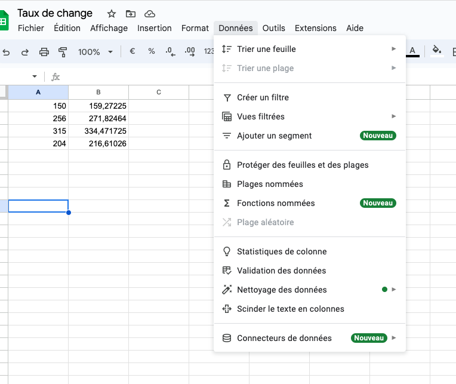
Task: Apply the euro currency format
Action: [132, 51]
